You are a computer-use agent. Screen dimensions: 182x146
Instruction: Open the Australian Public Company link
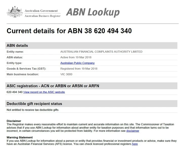click(x=77, y=63)
